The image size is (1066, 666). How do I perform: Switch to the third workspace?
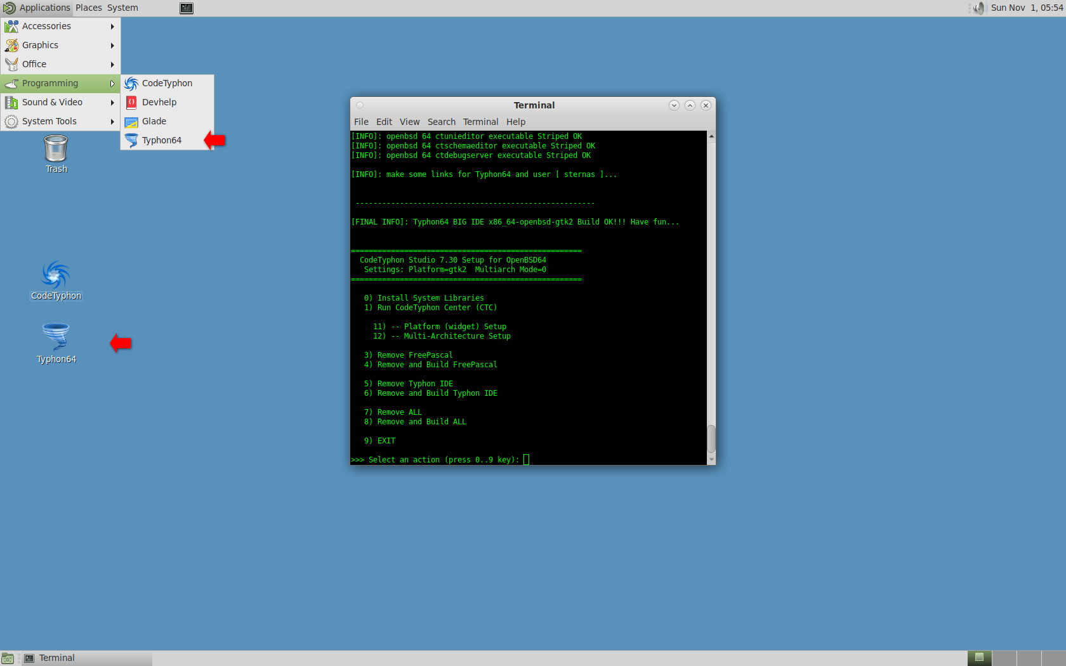tap(1029, 658)
